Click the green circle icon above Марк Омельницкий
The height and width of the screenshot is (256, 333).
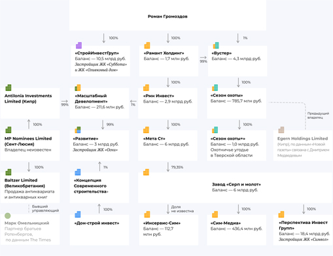click(x=8, y=216)
